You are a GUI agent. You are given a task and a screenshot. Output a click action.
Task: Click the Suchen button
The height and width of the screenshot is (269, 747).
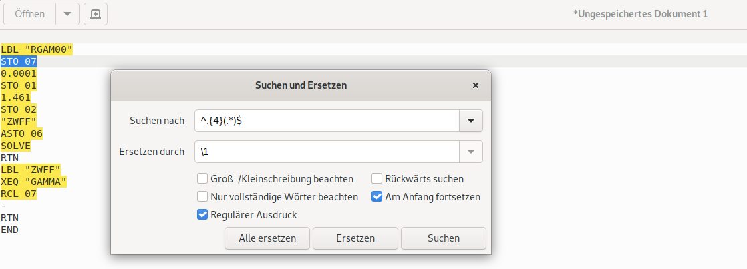point(444,238)
